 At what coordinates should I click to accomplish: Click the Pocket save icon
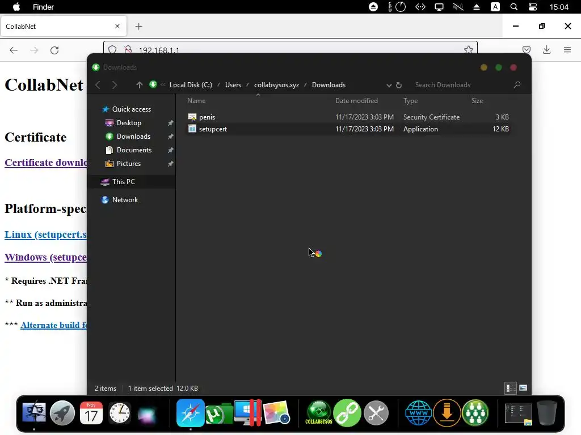tap(526, 50)
